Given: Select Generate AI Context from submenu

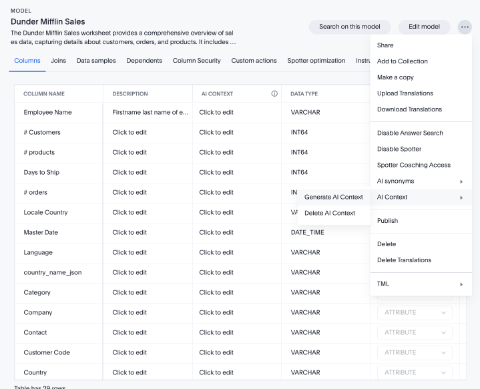Looking at the screenshot, I should tap(333, 197).
